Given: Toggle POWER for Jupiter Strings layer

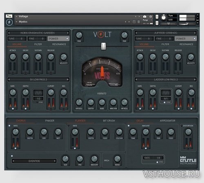Looking at the screenshot, I should click(186, 39).
